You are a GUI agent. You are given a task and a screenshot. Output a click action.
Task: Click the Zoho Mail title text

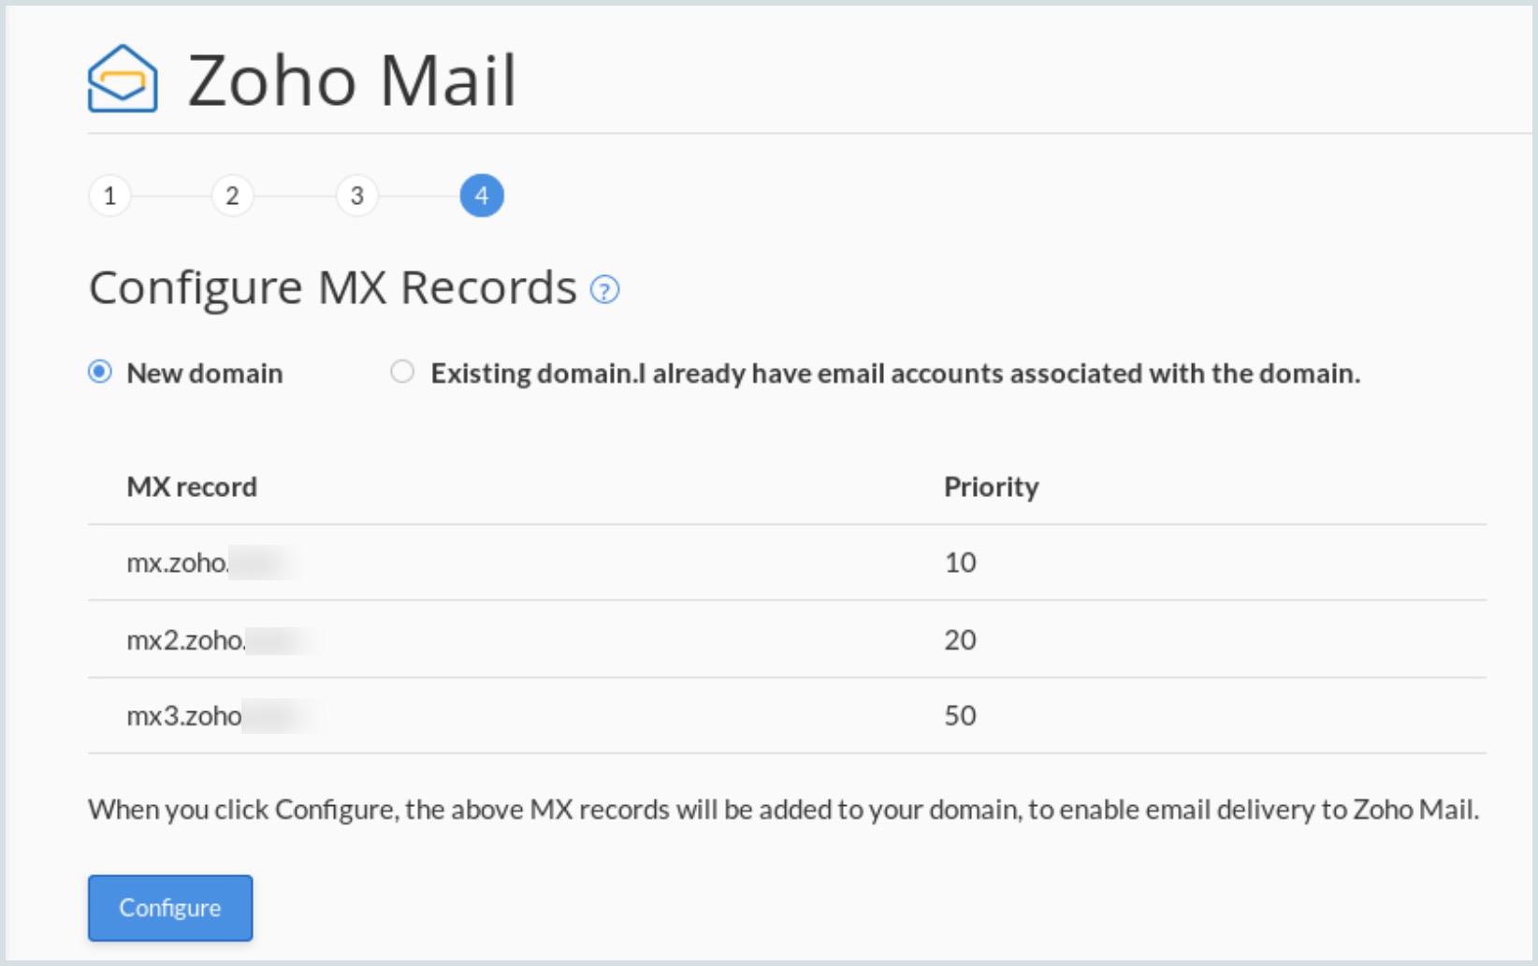tap(352, 80)
